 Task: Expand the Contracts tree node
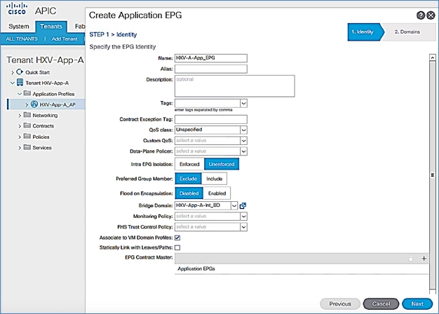20,126
